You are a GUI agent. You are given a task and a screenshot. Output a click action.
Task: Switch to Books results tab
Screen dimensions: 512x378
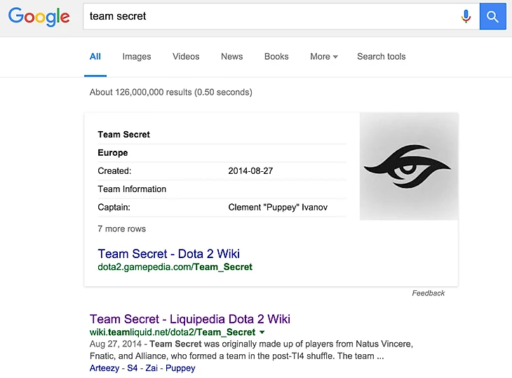point(276,57)
